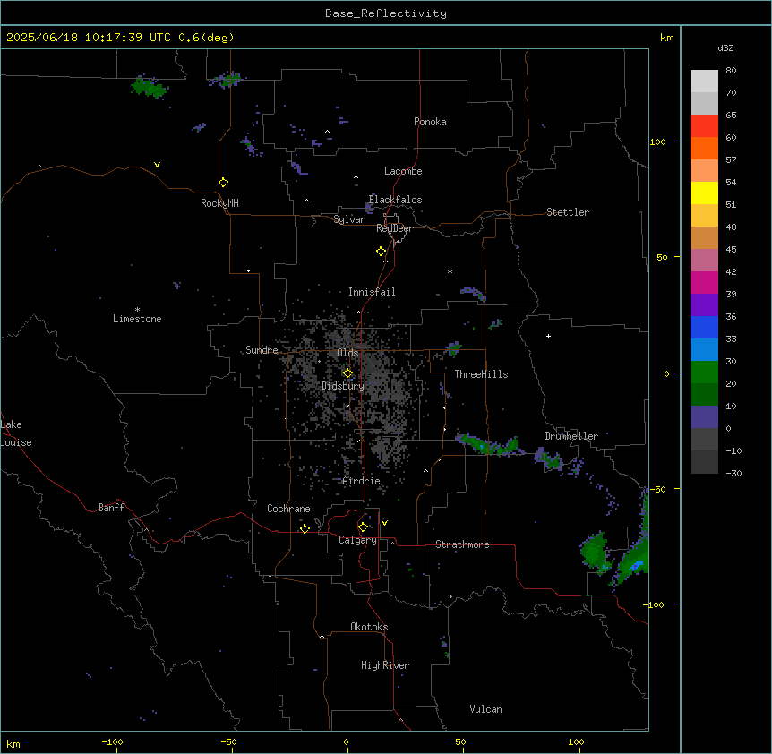Click the yellow marker near Didsbury
This screenshot has height=754, width=772.
(347, 373)
